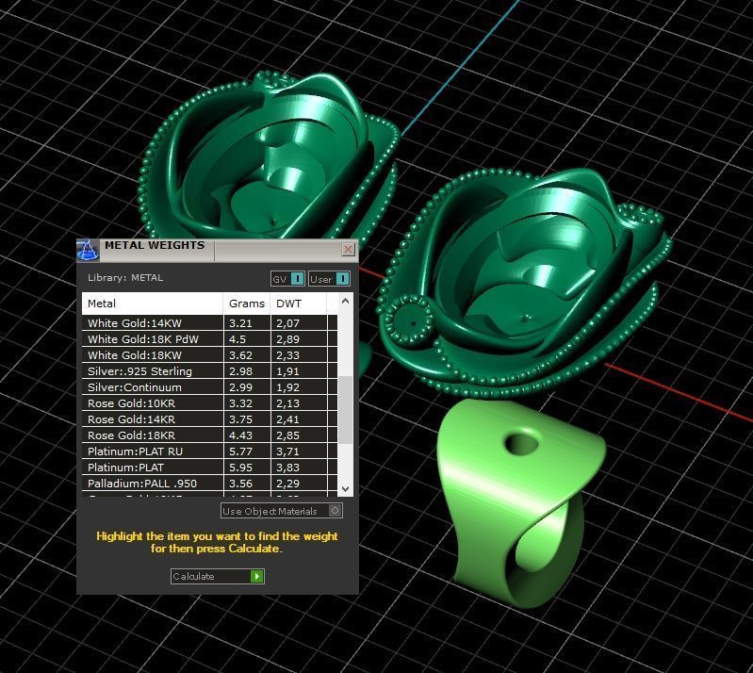Toggle the GV library switch
This screenshot has width=753, height=673.
(287, 279)
